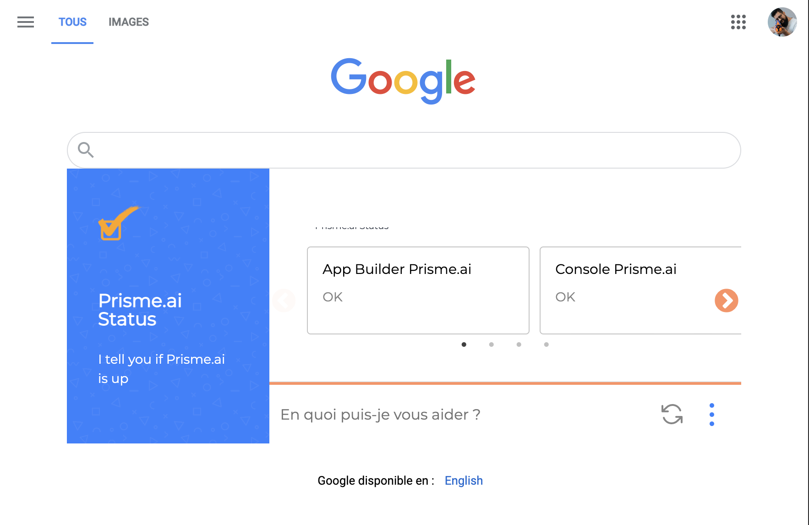The height and width of the screenshot is (525, 809).
Task: Click the English language link
Action: click(x=464, y=481)
